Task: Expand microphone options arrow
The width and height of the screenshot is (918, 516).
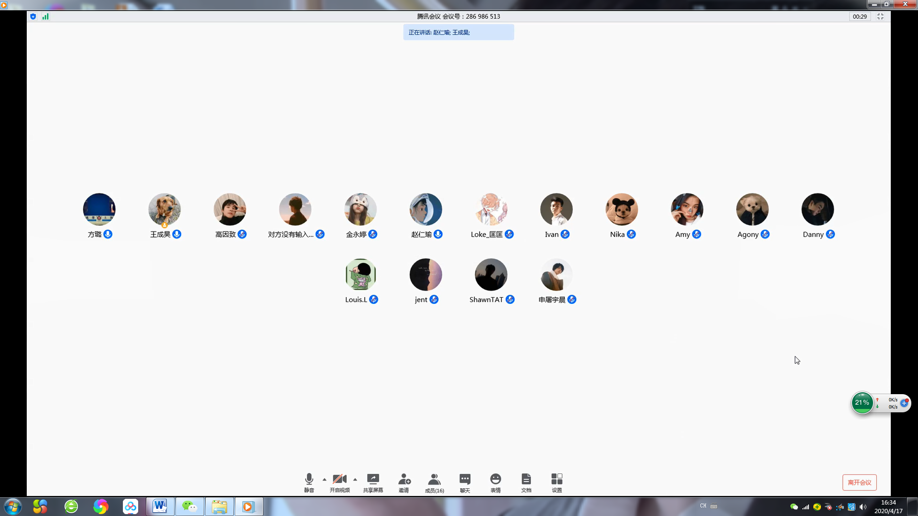Action: pyautogui.click(x=324, y=479)
